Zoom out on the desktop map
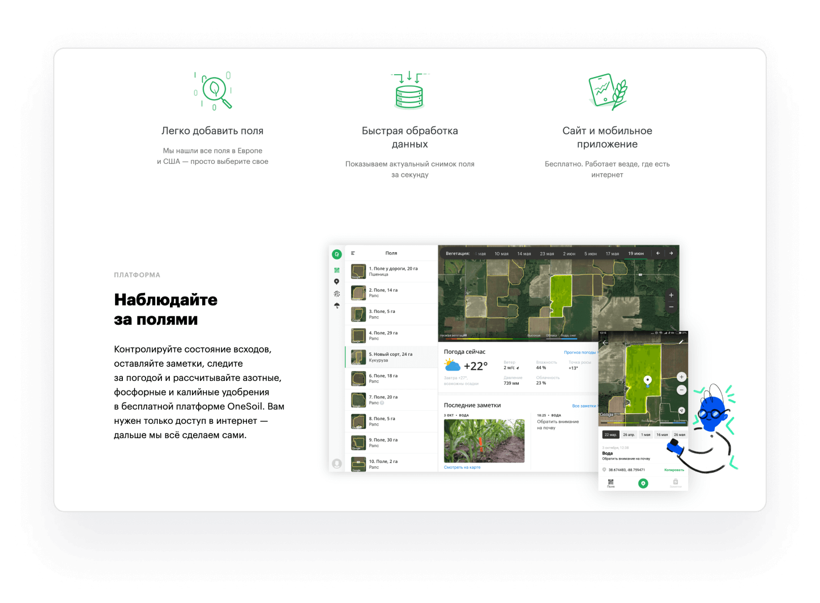 pyautogui.click(x=671, y=307)
